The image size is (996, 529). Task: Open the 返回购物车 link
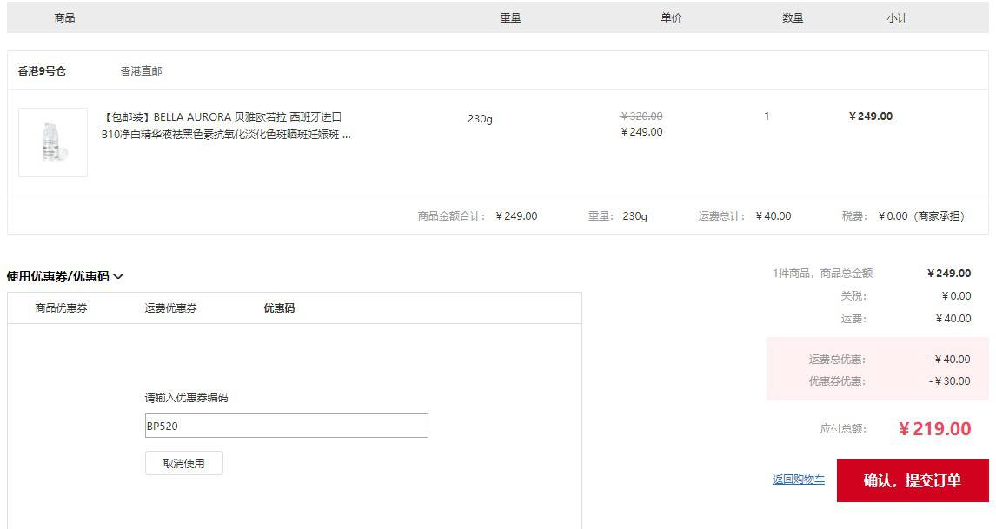tap(800, 479)
